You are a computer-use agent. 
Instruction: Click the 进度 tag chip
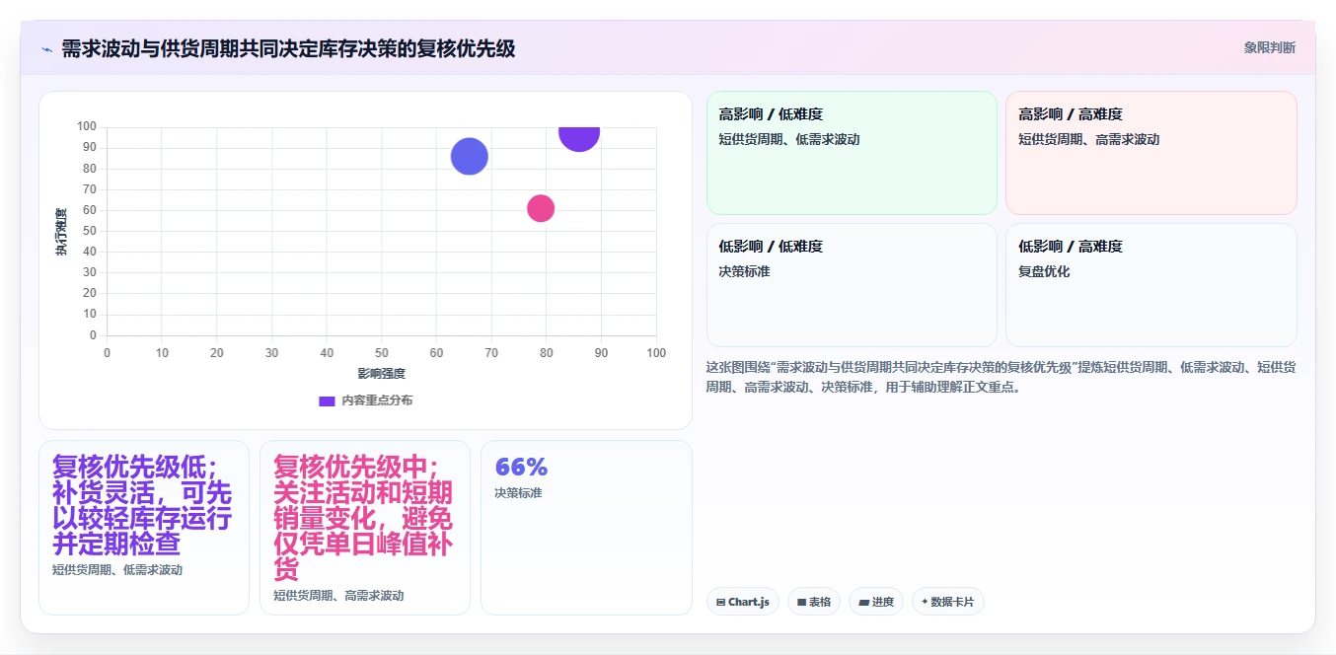point(876,602)
